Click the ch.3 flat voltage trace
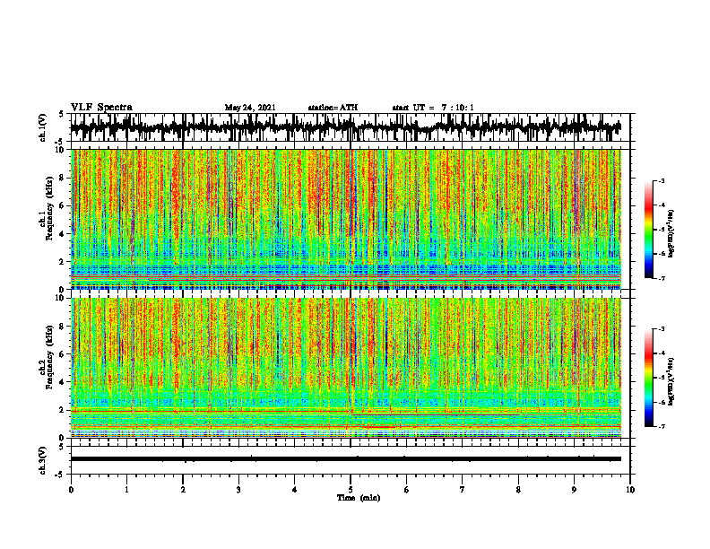The width and height of the screenshot is (710, 549). 346,459
